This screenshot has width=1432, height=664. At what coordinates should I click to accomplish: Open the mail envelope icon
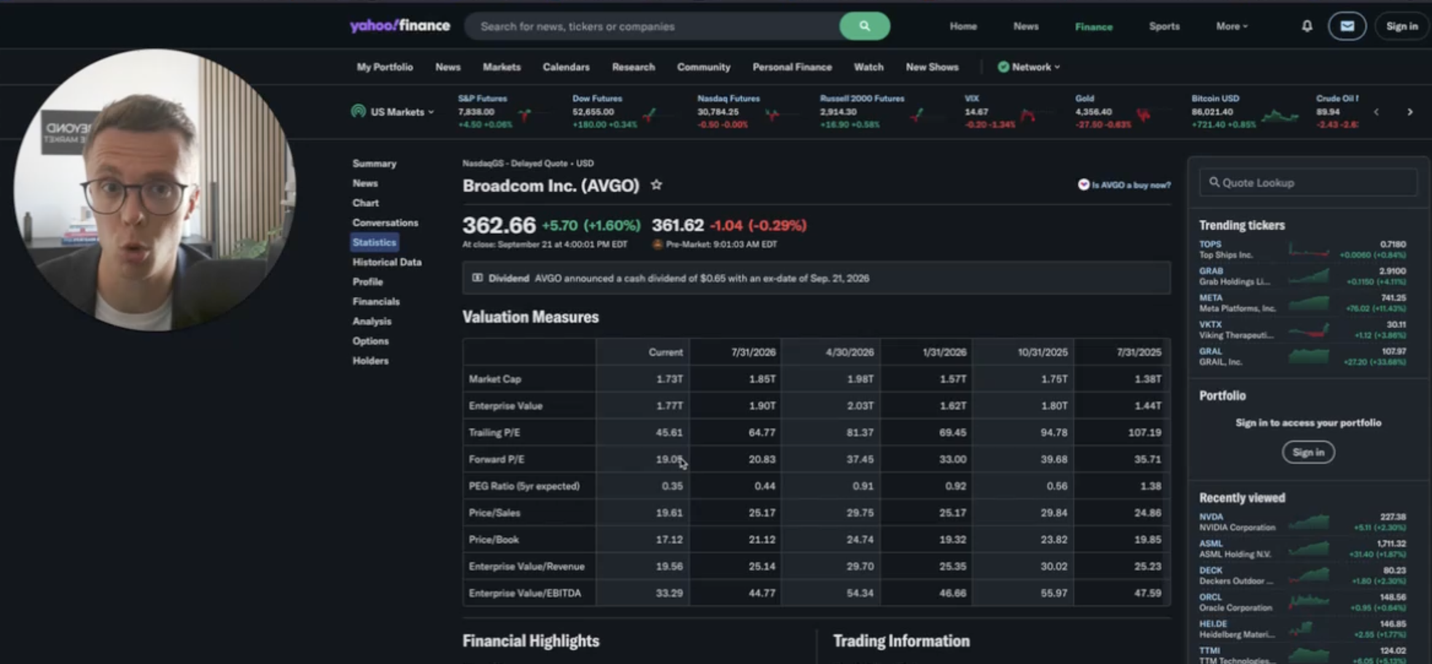tap(1347, 26)
